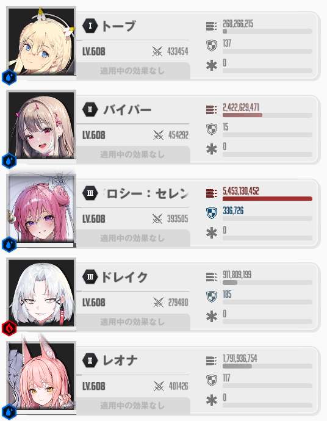Click the blue shield icon next to 336,726
Image resolution: width=327 pixels, height=421 pixels.
coord(212,213)
